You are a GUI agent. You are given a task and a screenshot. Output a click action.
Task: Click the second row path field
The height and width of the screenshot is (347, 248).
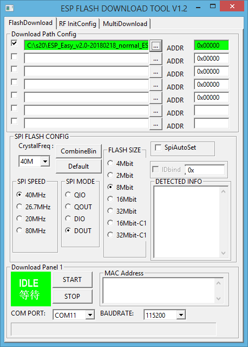(86, 59)
